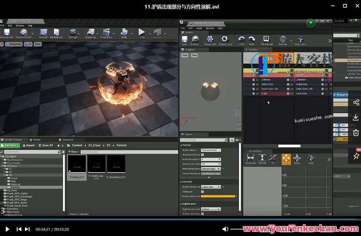
Task: Click the Import button
Action: coord(29,145)
